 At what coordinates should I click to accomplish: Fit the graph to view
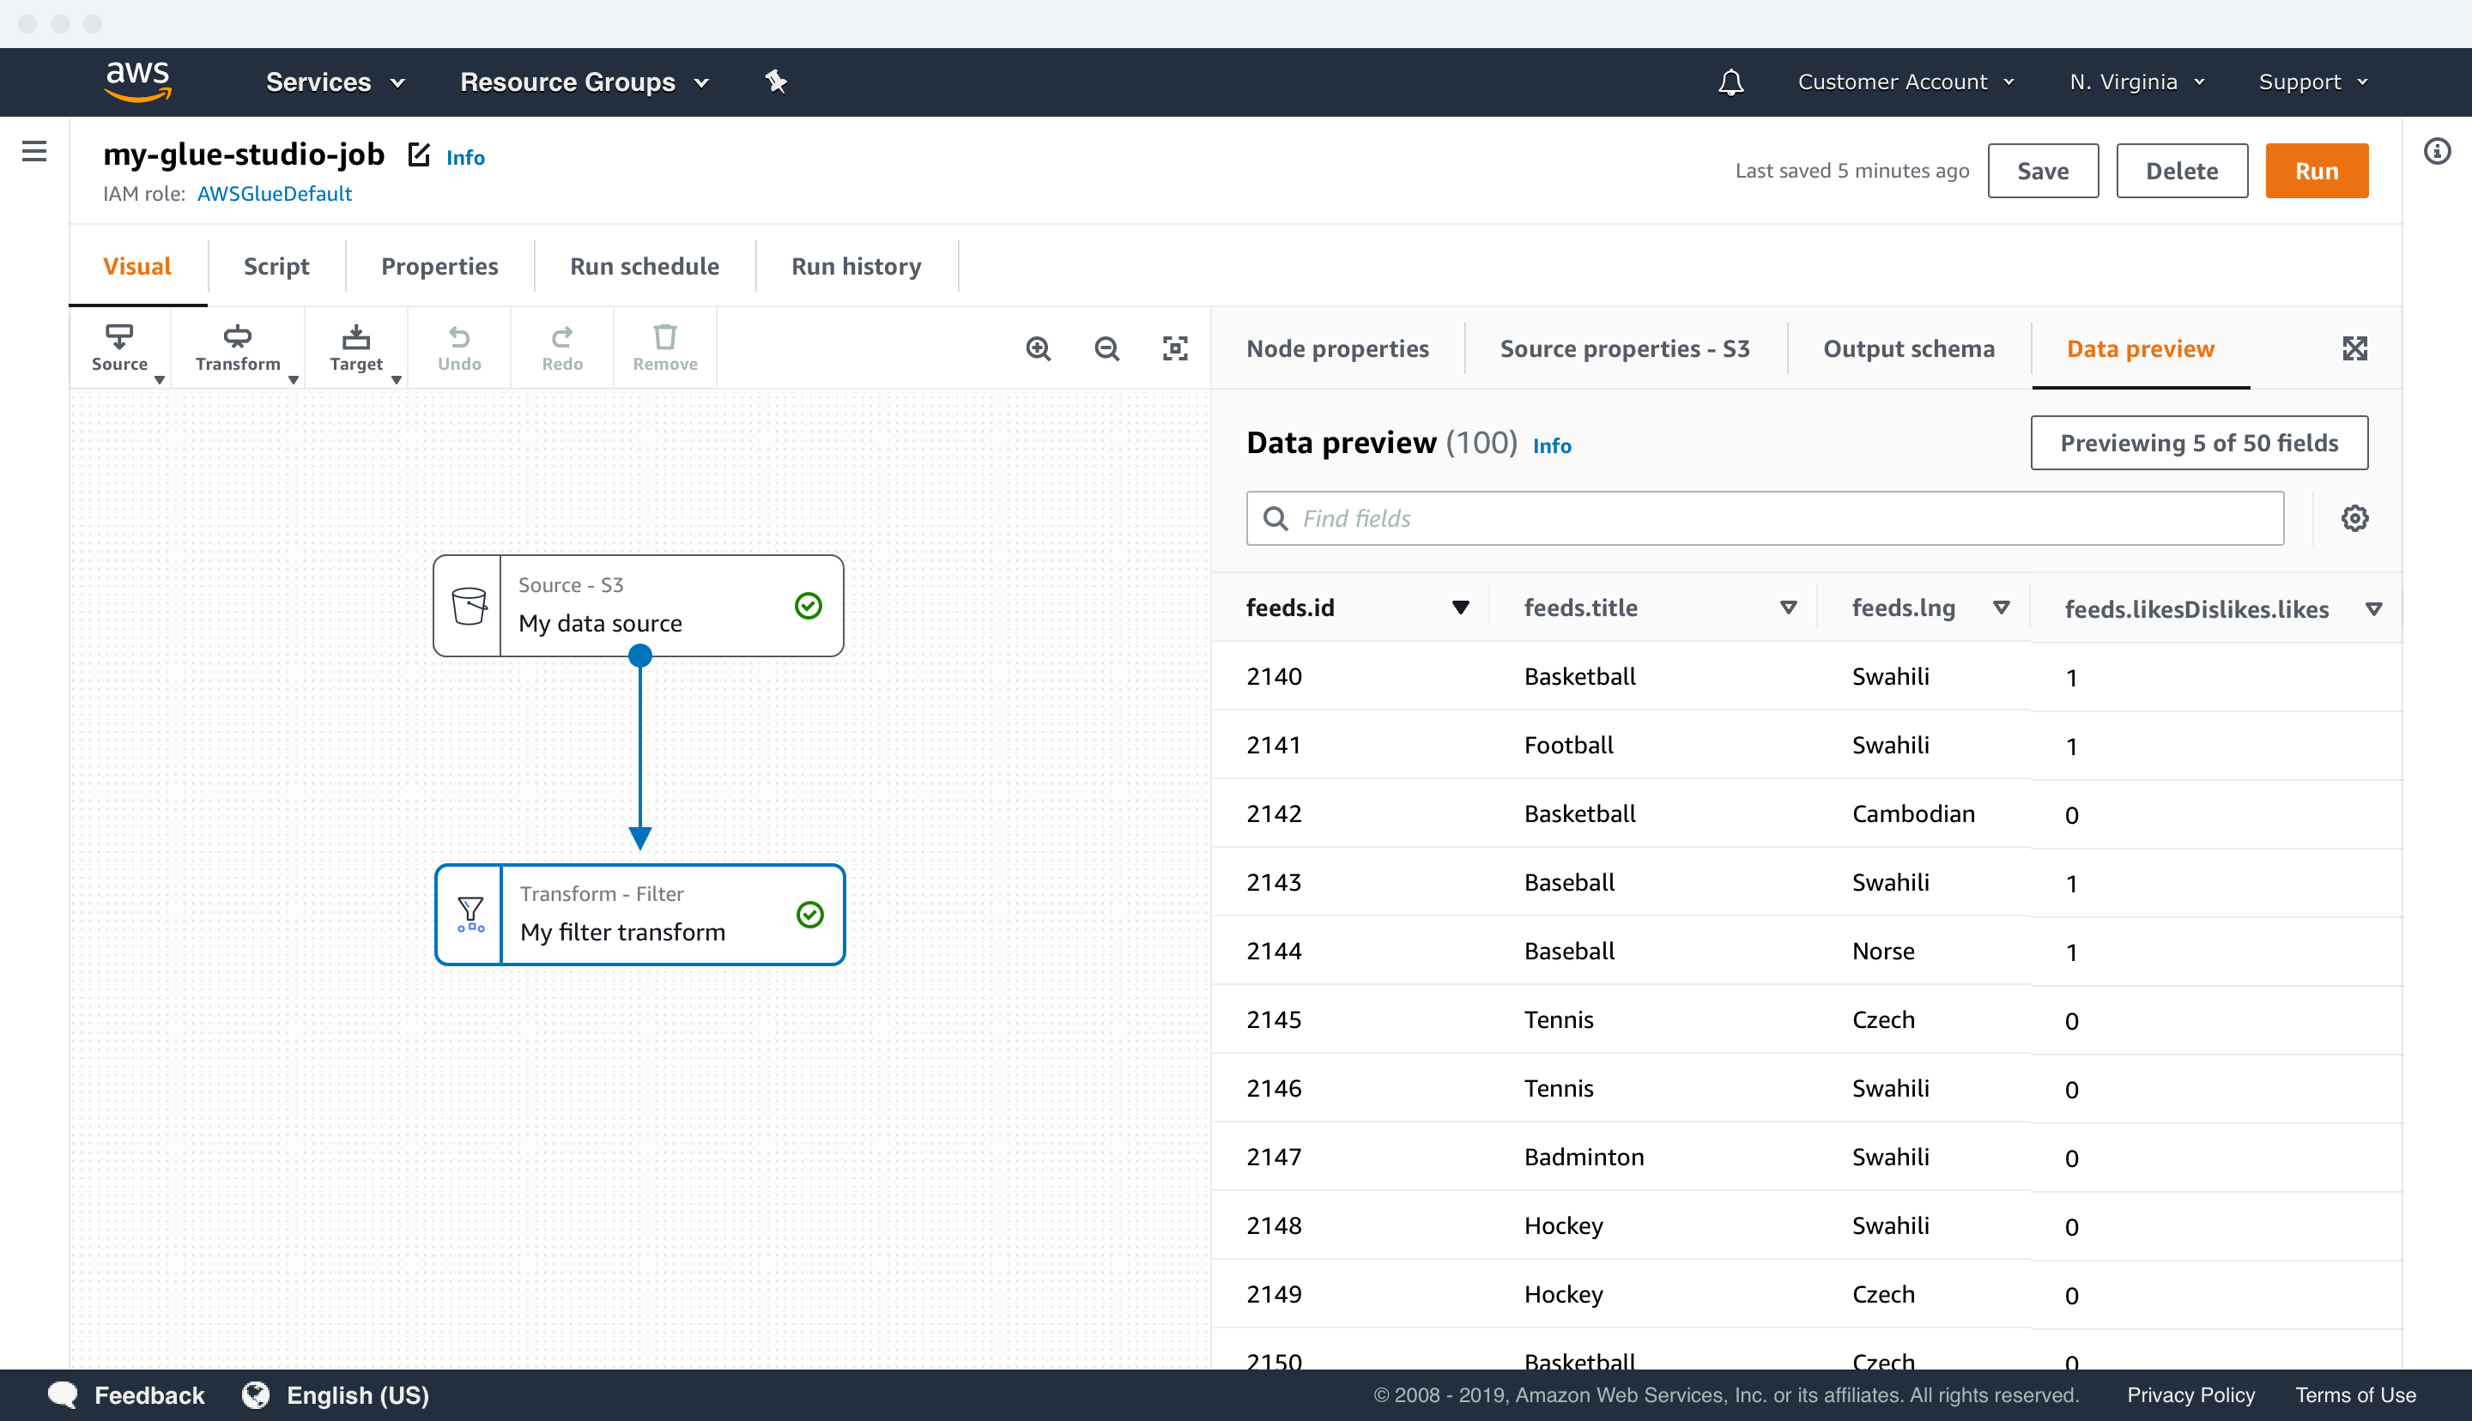click(1175, 348)
